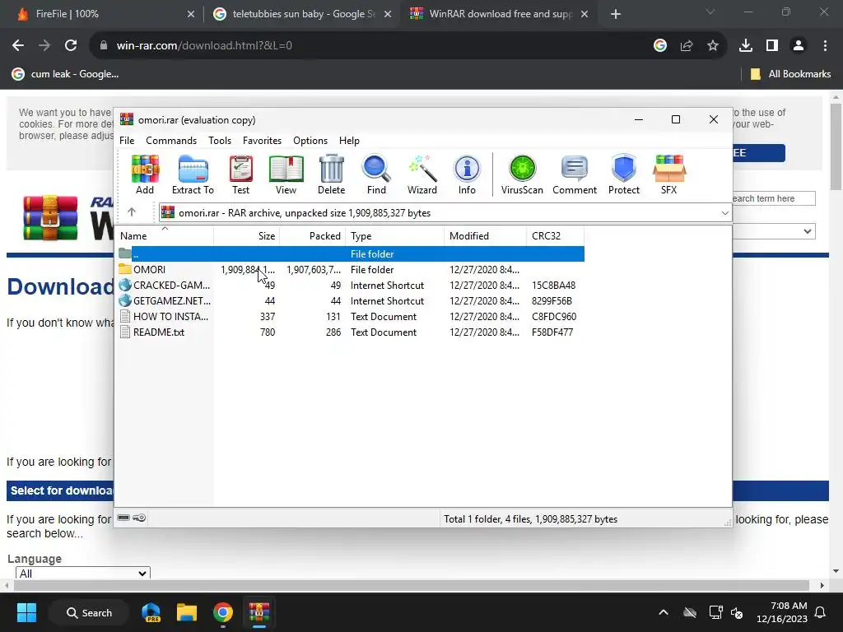Click the View toolbar icon
Image resolution: width=843 pixels, height=632 pixels.
tap(286, 174)
